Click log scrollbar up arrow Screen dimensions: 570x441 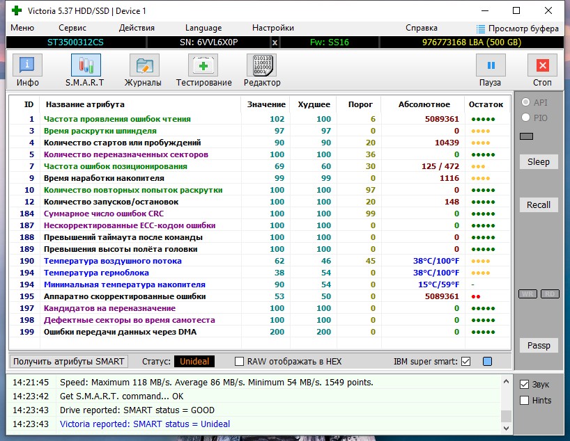point(506,381)
